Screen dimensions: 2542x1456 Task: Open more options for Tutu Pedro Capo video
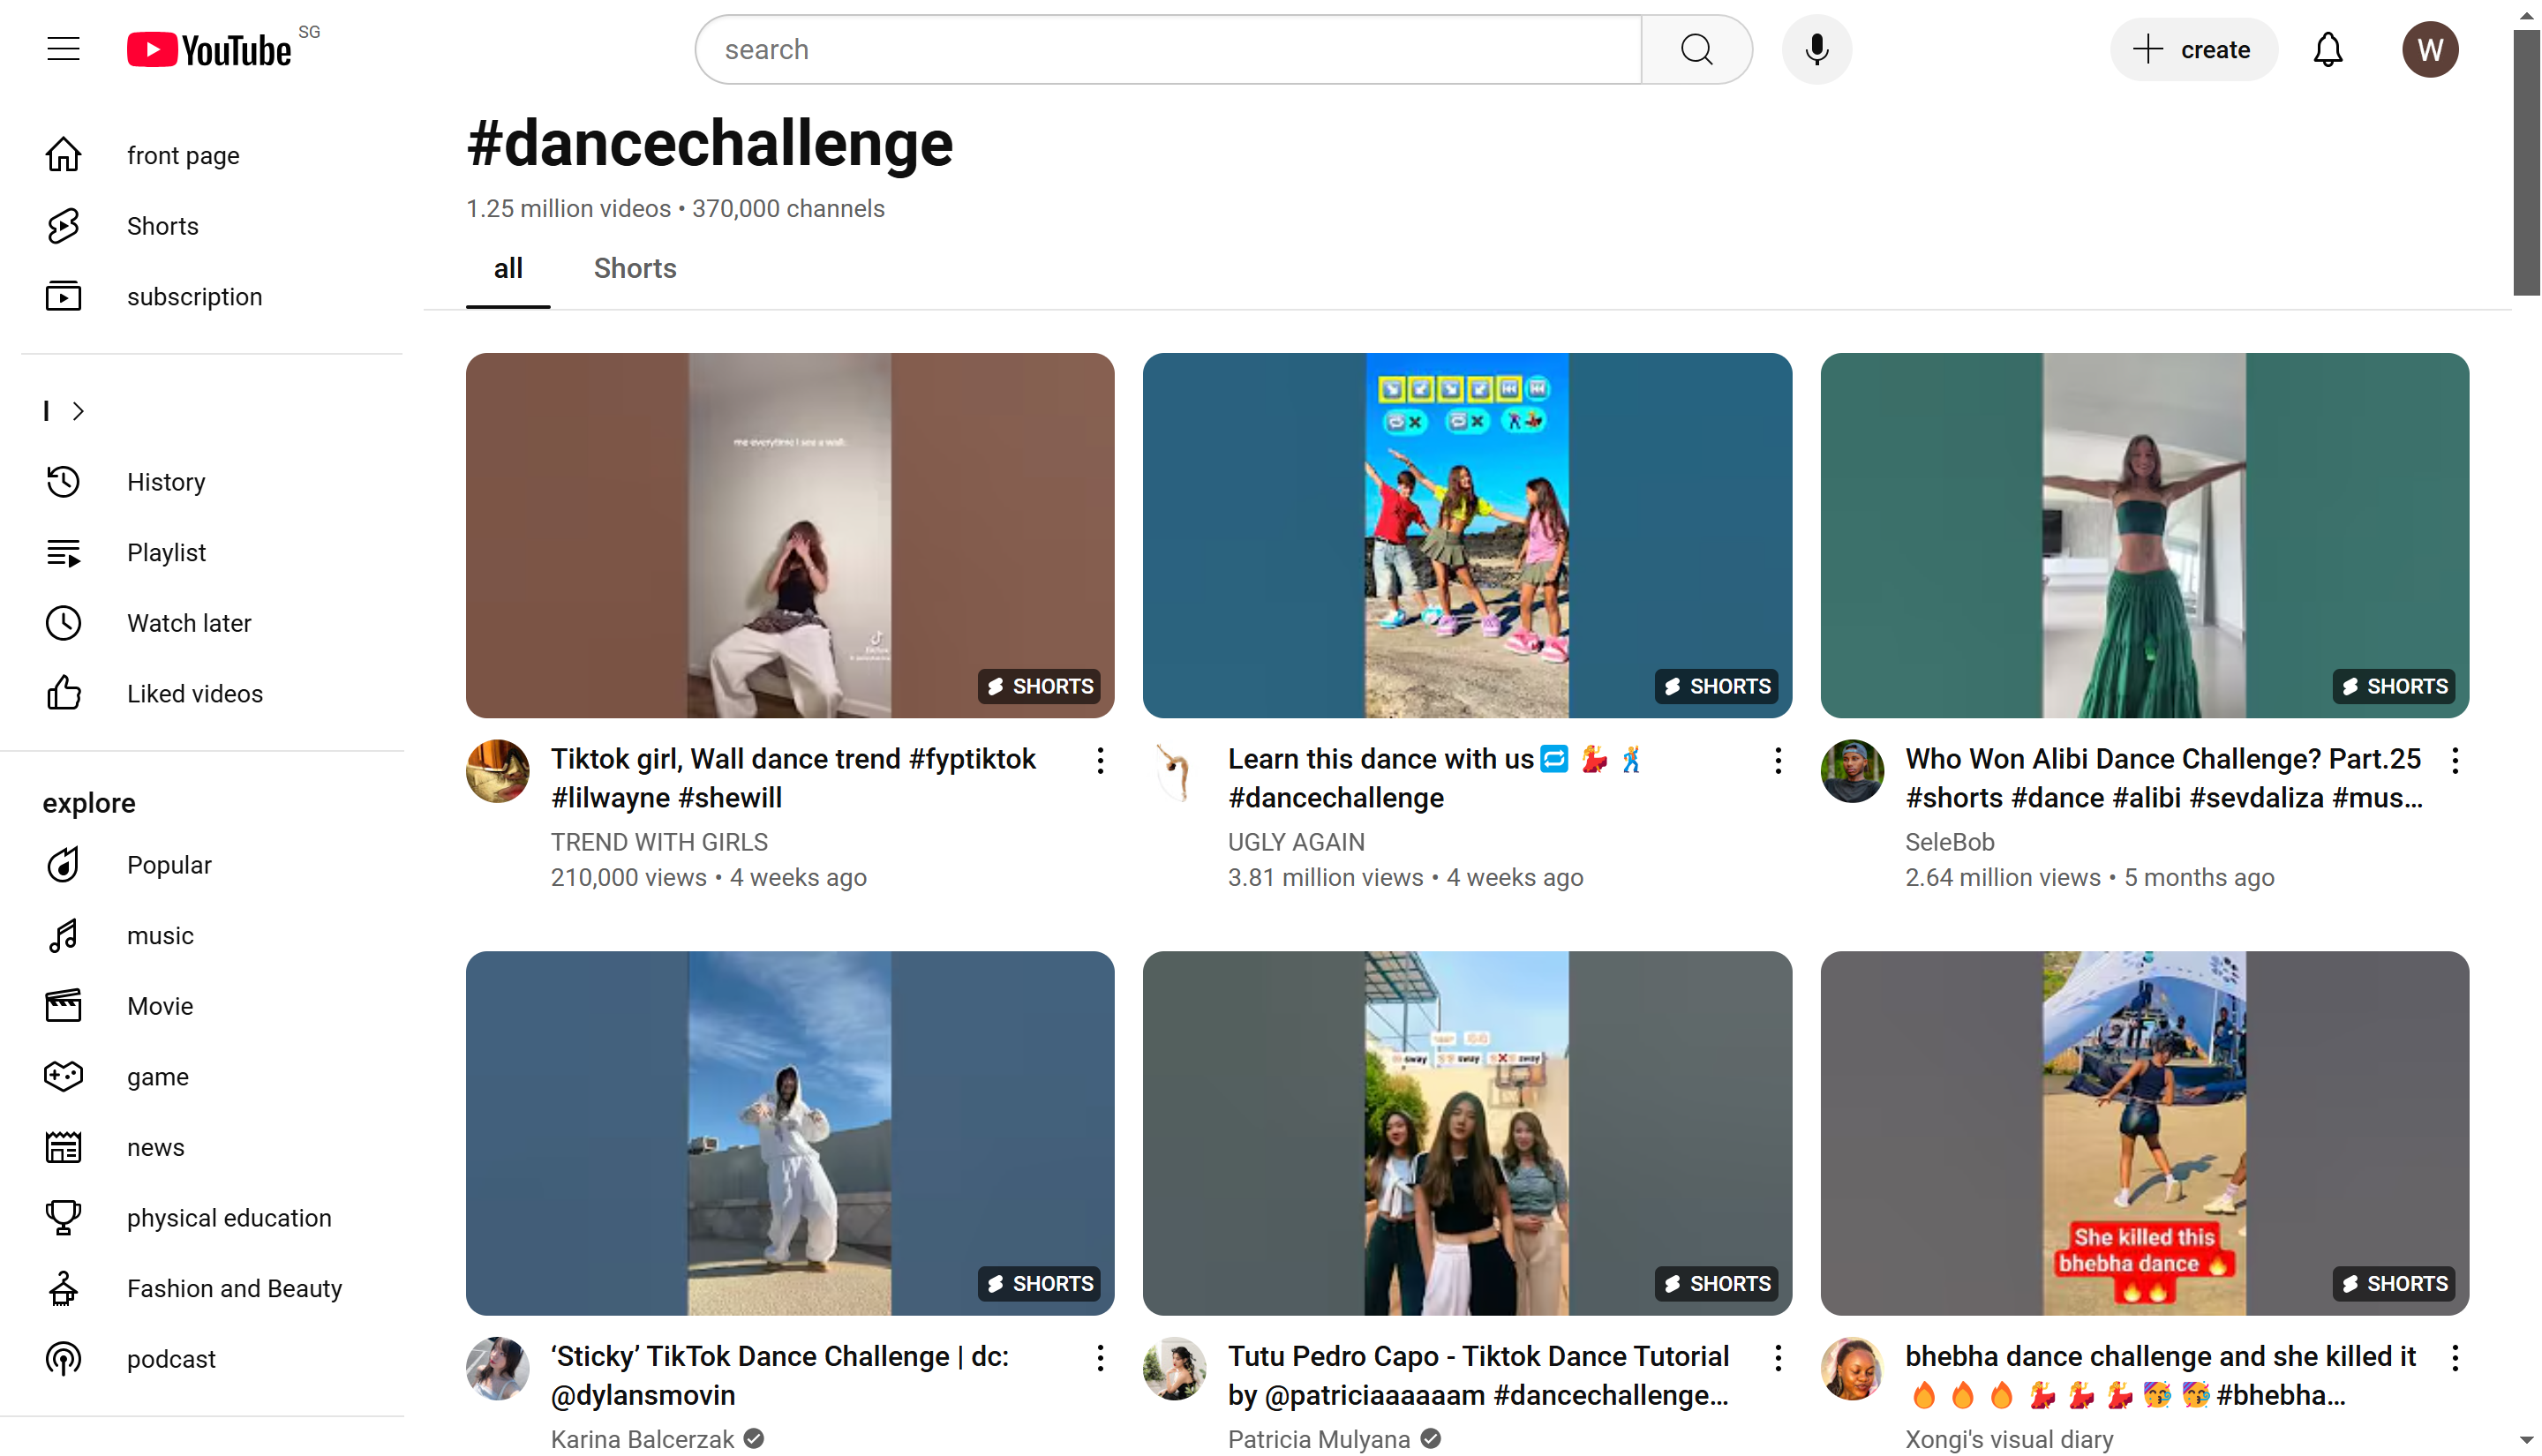coord(1777,1358)
